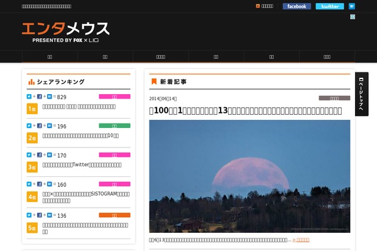
Task: Click the 5位 rank badge
Action: tap(32, 228)
